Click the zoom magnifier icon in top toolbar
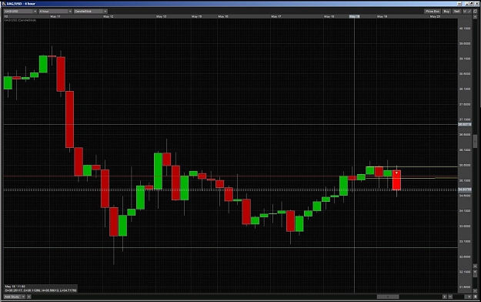 475,12
